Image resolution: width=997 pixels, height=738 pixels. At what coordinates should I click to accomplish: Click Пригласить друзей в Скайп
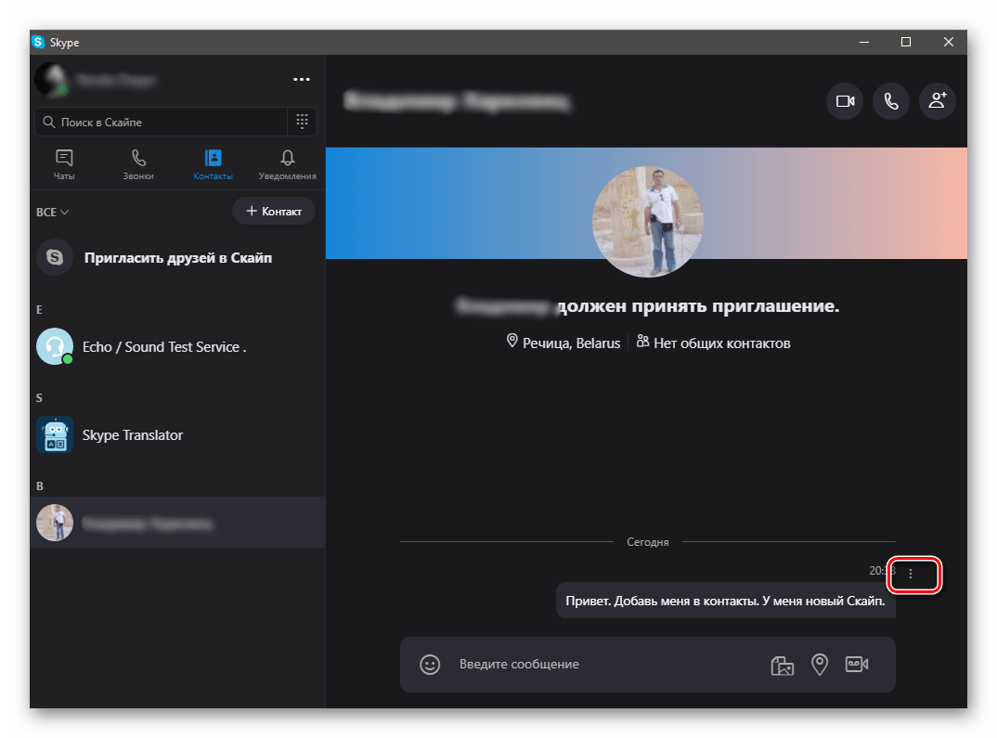(x=178, y=257)
